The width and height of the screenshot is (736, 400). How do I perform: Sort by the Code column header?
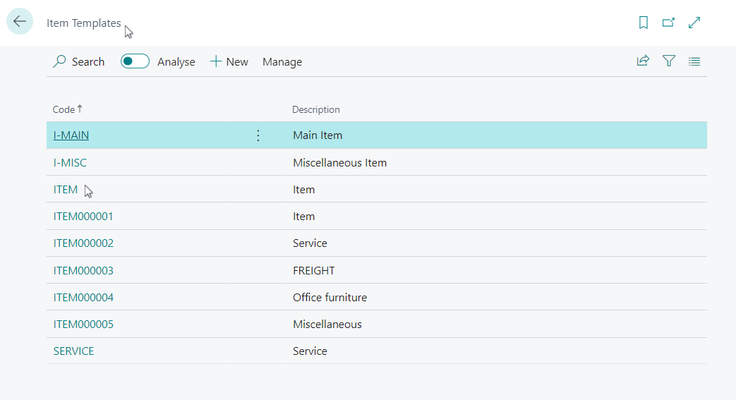pyautogui.click(x=67, y=109)
